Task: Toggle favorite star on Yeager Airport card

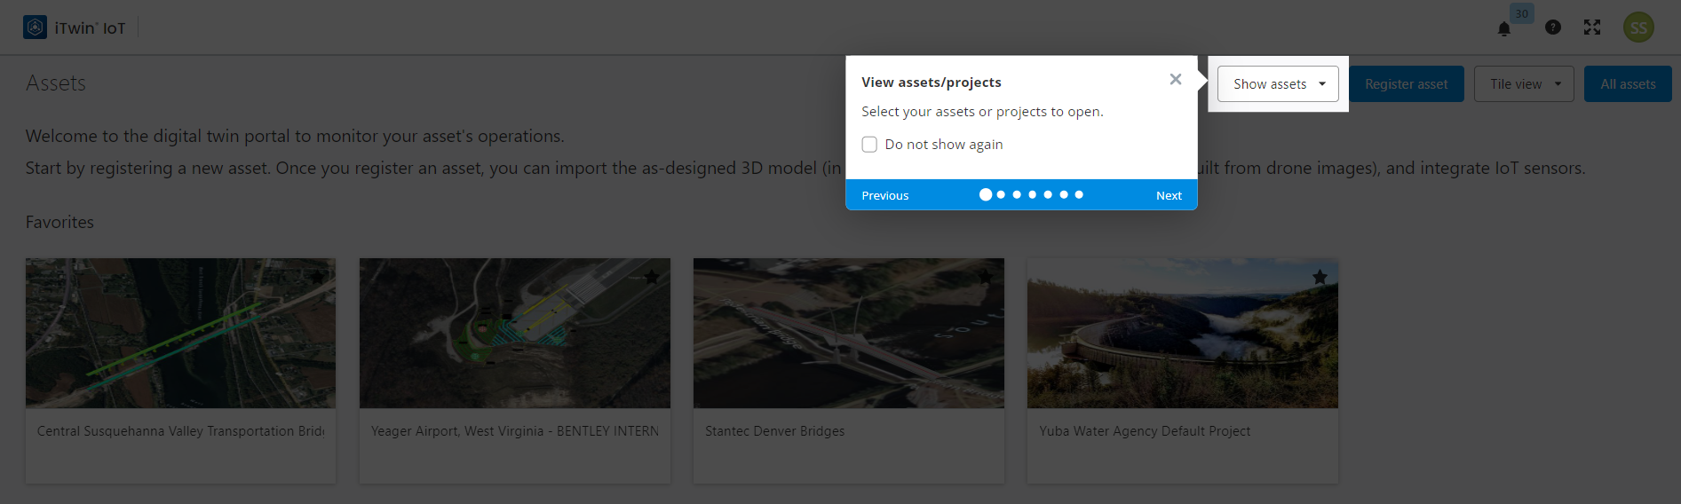Action: click(652, 277)
